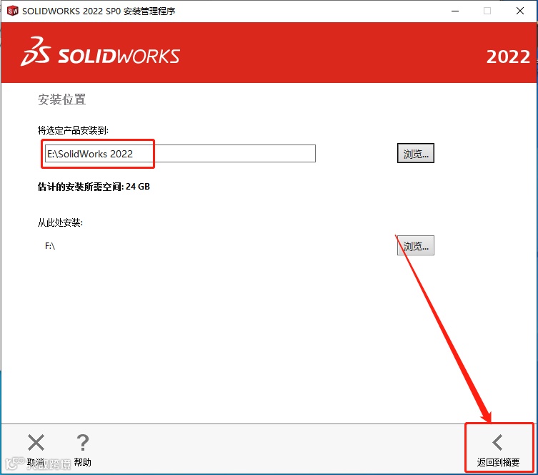538x475 pixels.
Task: Browse for the product install location
Action: pyautogui.click(x=416, y=153)
